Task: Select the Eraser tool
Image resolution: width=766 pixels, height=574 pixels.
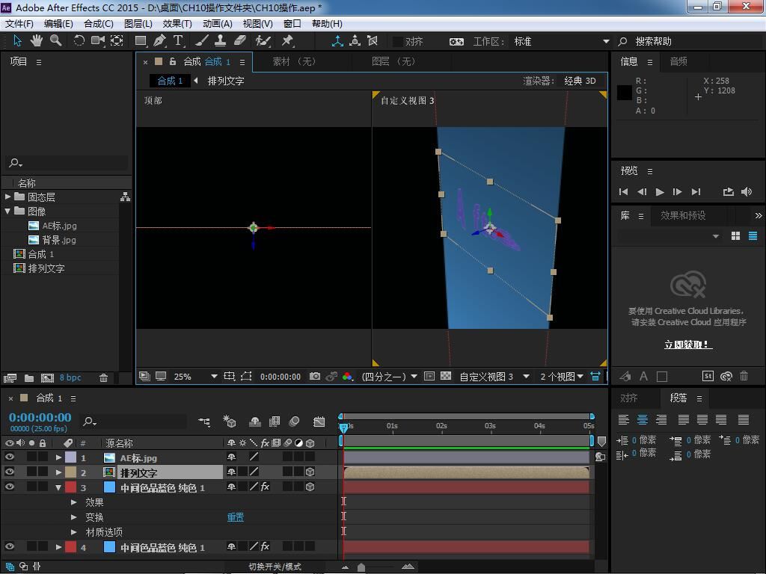Action: pos(239,41)
